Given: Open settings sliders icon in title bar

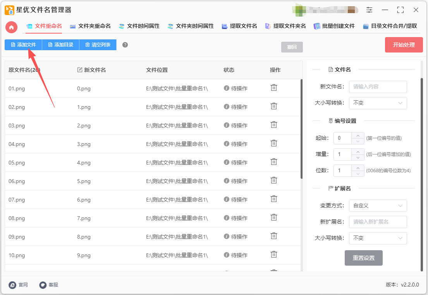Looking at the screenshot, I should tap(370, 10).
